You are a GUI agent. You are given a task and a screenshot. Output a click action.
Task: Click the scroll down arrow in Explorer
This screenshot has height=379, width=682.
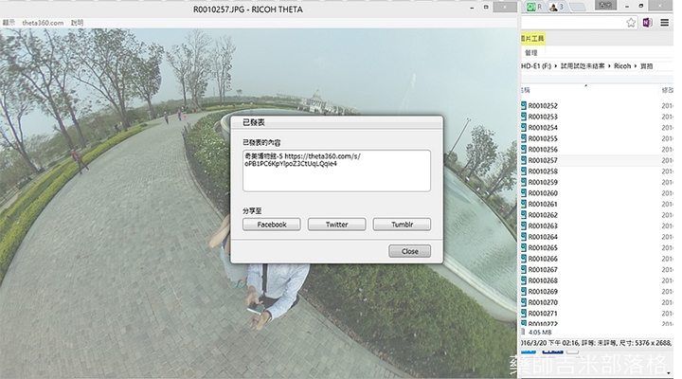coord(669,373)
